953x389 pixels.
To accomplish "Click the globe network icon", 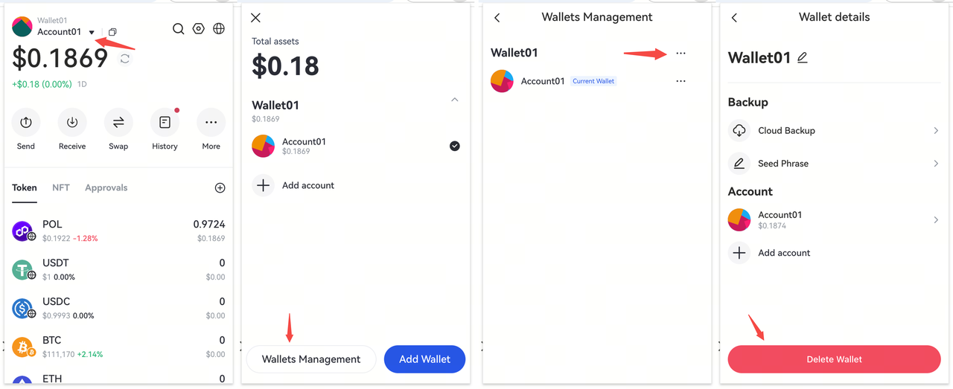I will click(219, 29).
